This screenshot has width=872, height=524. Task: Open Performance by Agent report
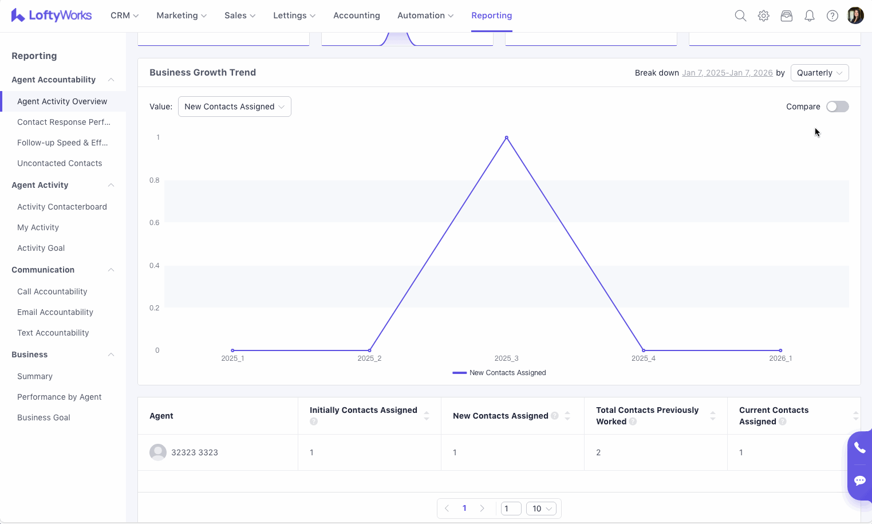tap(60, 397)
